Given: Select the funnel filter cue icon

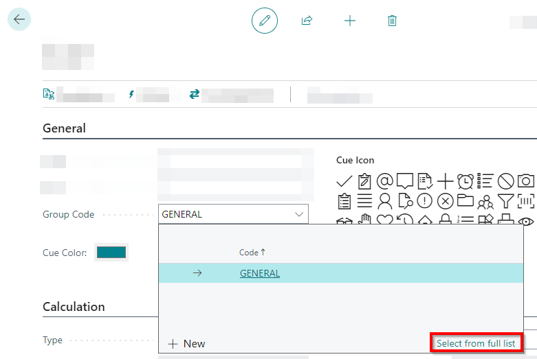Looking at the screenshot, I should coord(505,201).
